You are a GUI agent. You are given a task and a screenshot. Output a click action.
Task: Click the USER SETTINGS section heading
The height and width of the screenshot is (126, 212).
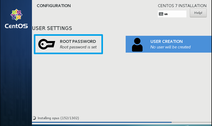52,28
